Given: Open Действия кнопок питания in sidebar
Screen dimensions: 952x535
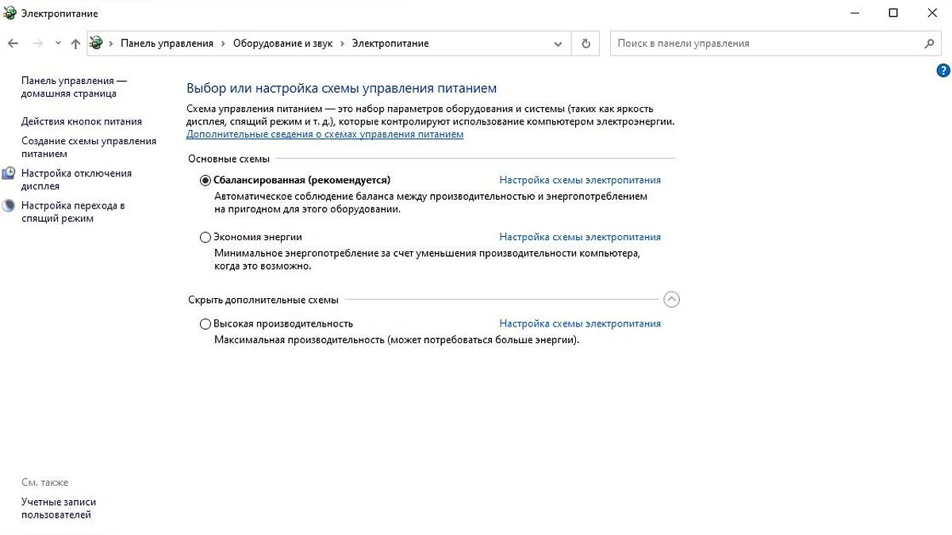Looking at the screenshot, I should 82,121.
